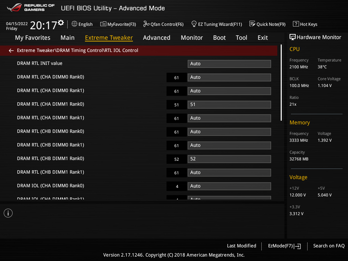Screen dimensions: 348x261
Task: Click the Hardware Monitor screen icon
Action: click(293, 37)
